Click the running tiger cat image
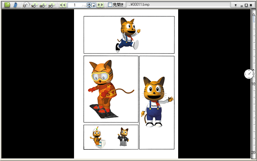Viewport: 257px width, 161px height. (128, 35)
